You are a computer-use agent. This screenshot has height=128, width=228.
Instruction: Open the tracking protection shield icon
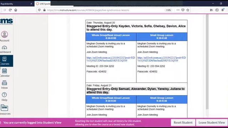[39, 10]
